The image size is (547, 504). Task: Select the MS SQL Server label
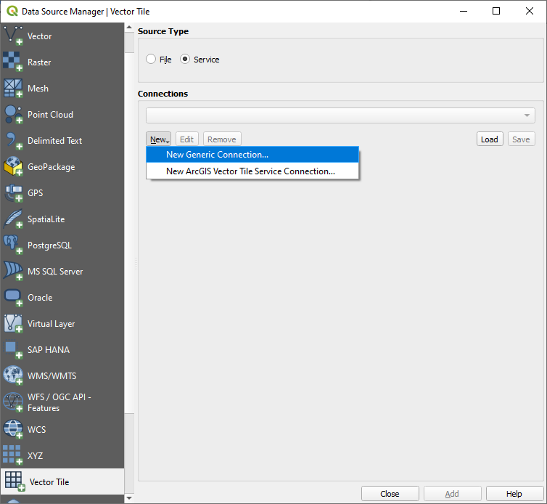[55, 272]
